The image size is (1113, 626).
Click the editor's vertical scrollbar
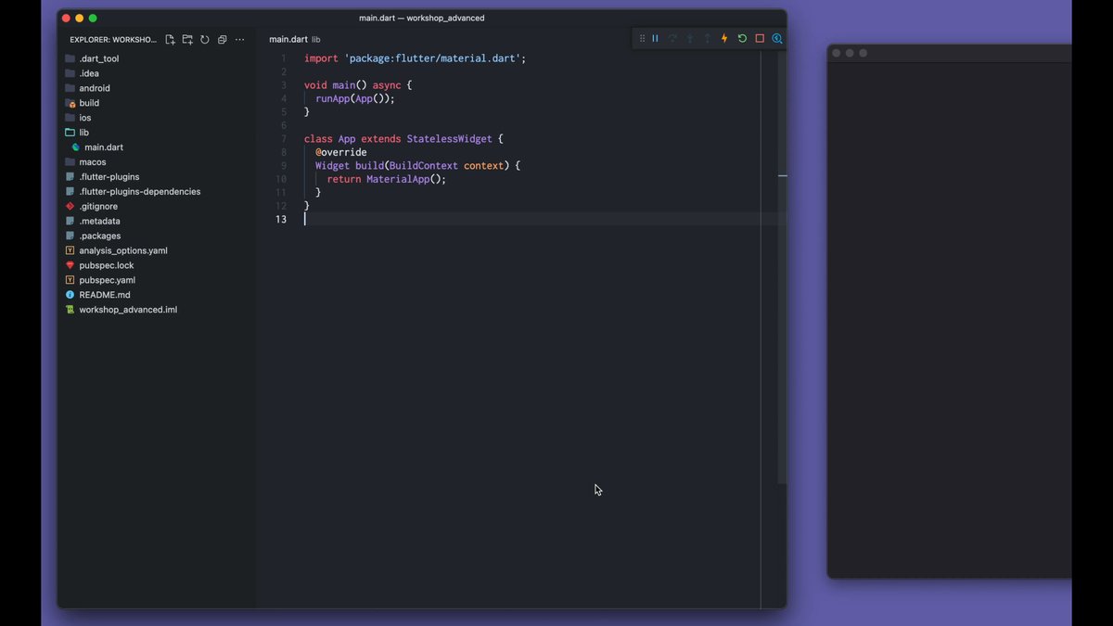pos(782,278)
